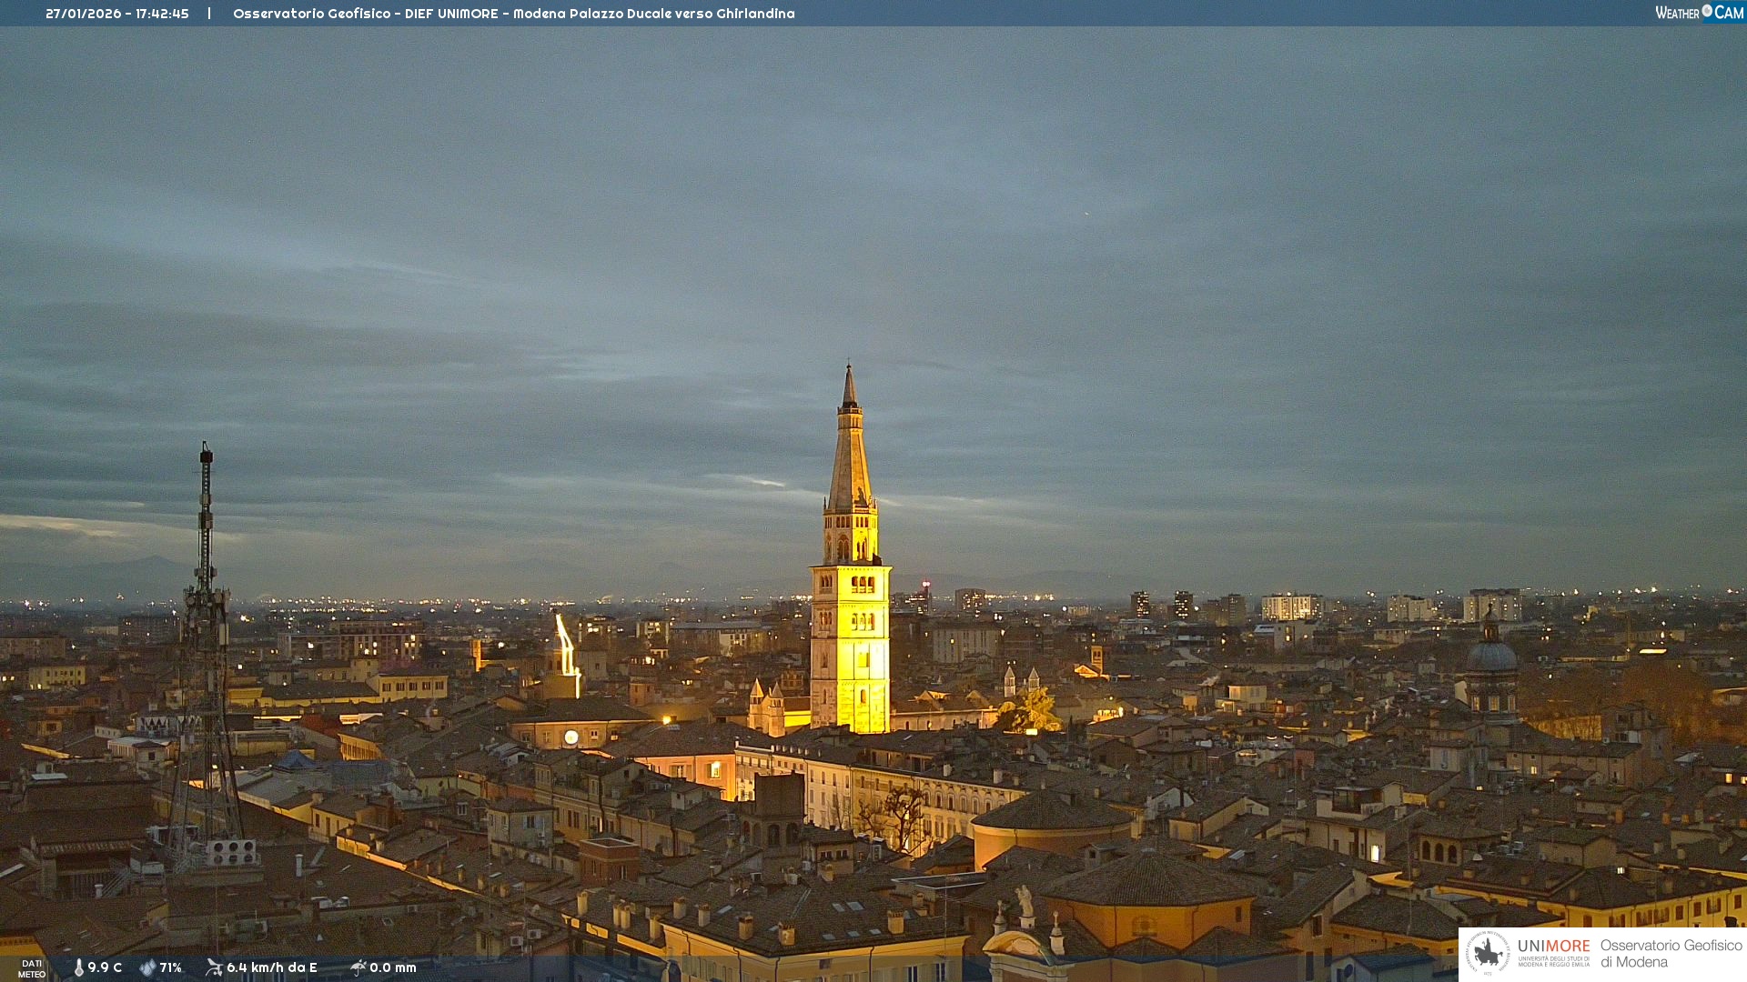Click the thermometer temperature icon
Screen dimensions: 1747x982
79,967
